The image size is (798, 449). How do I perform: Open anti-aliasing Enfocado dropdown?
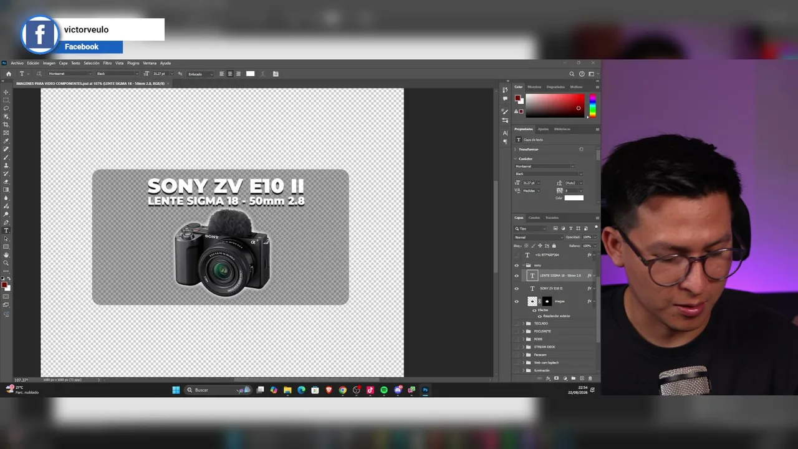point(200,74)
